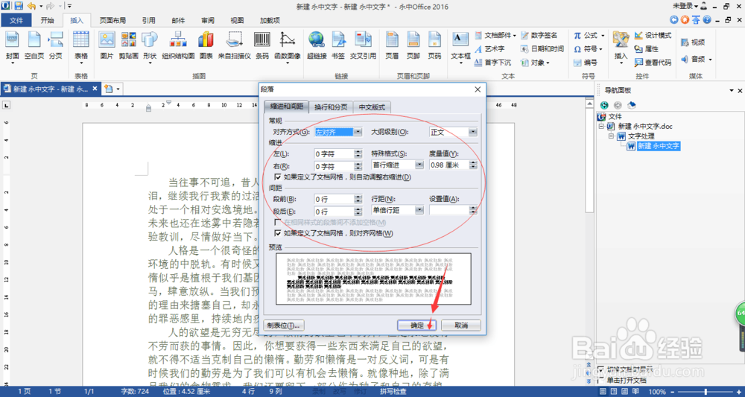Switch to the 换行和分页 tab
The image size is (745, 397).
click(x=331, y=107)
